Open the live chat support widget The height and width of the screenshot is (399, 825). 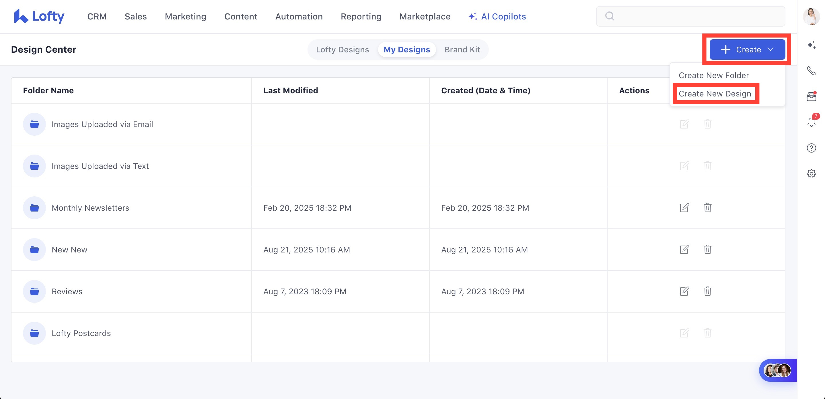[778, 370]
